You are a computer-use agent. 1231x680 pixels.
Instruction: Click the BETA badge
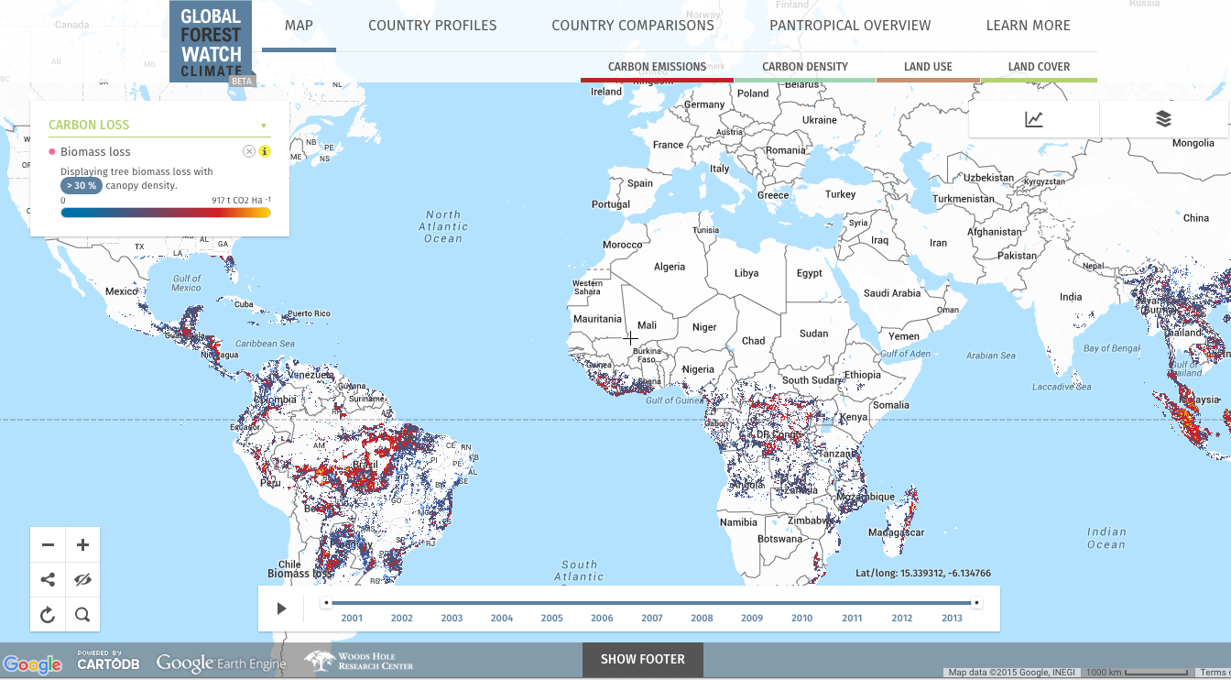241,81
